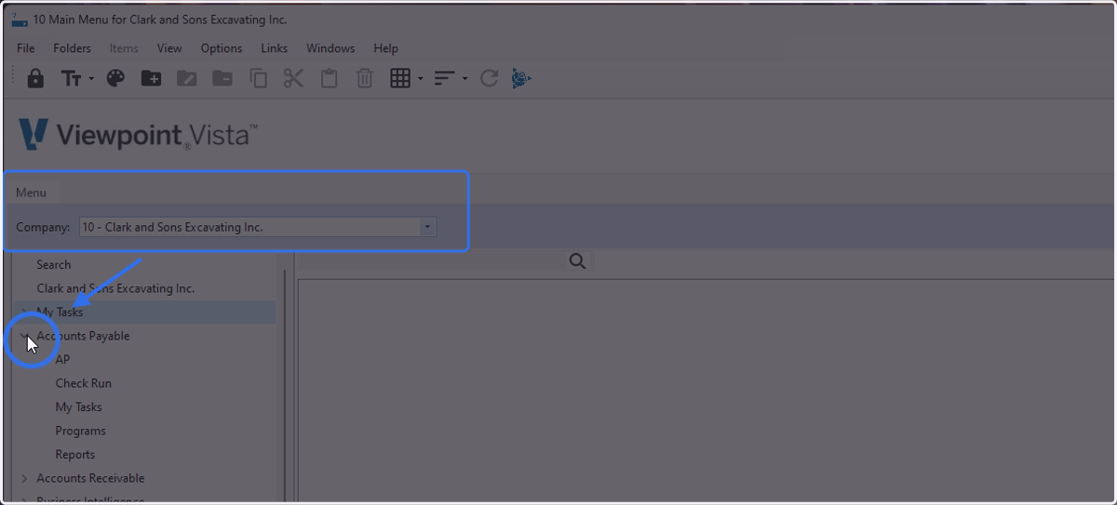Click the refresh arrow icon
Image resolution: width=1117 pixels, height=505 pixels.
[489, 79]
